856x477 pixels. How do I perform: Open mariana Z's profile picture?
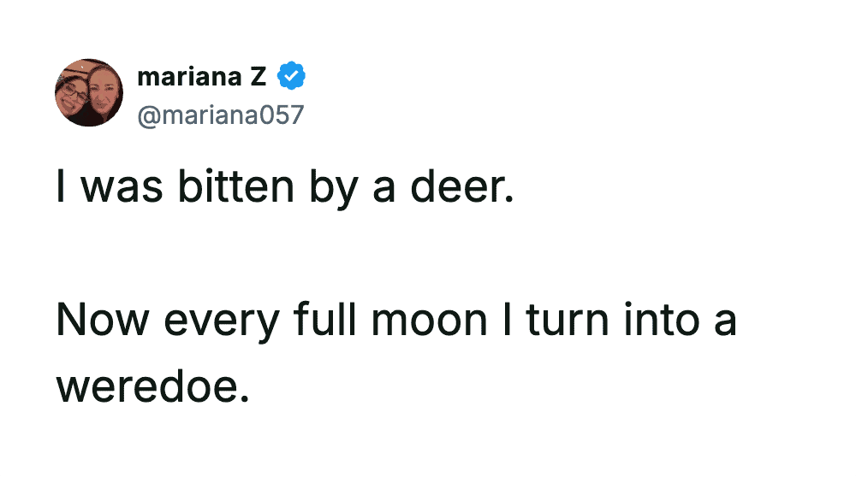tap(89, 93)
